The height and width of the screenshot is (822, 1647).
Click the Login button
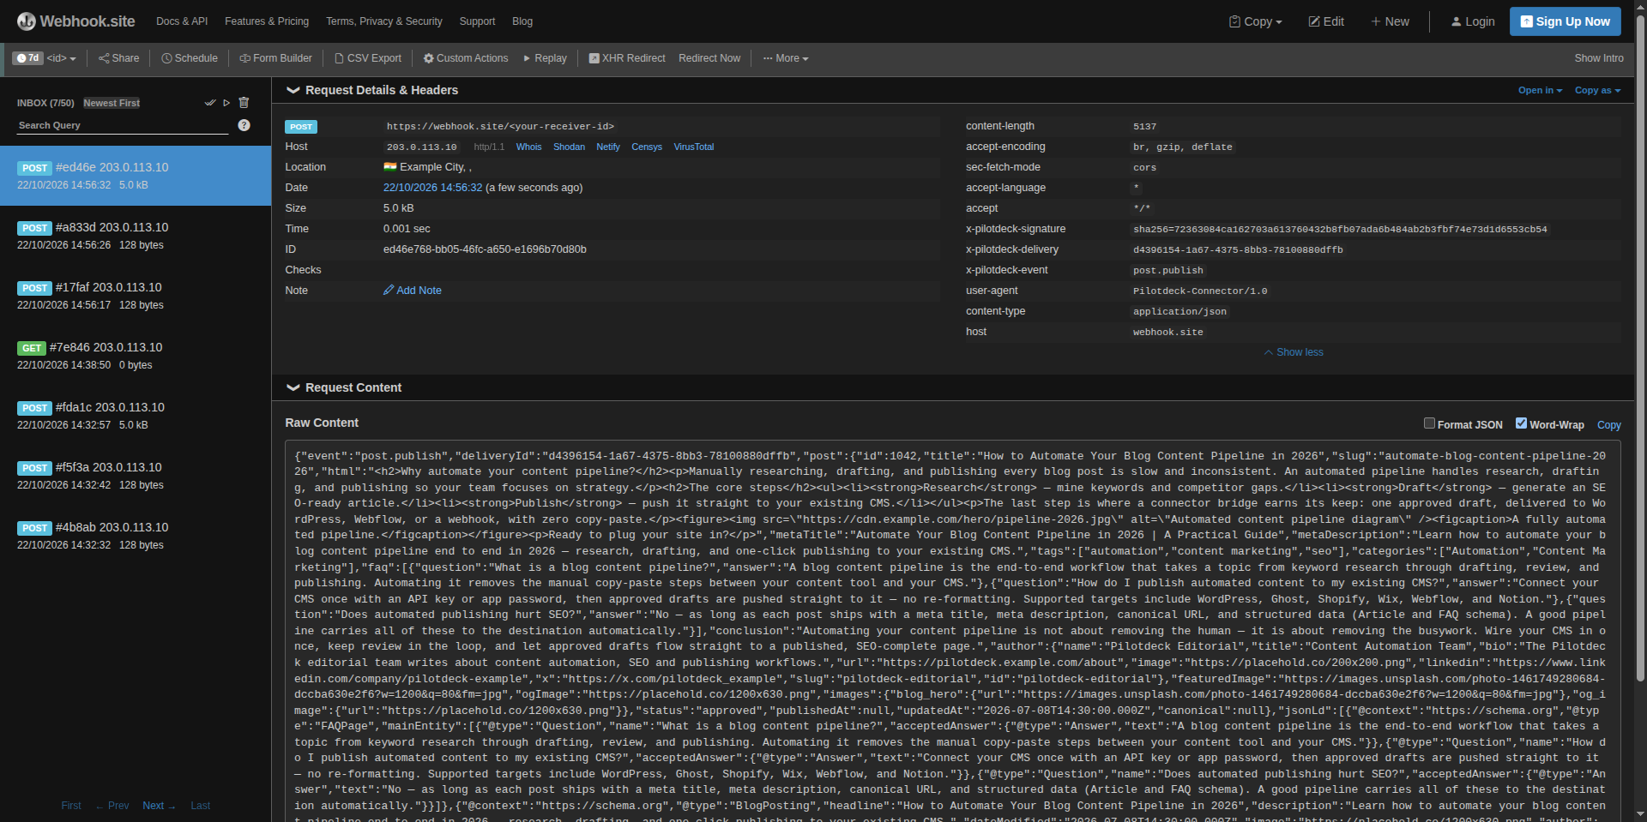pyautogui.click(x=1472, y=21)
